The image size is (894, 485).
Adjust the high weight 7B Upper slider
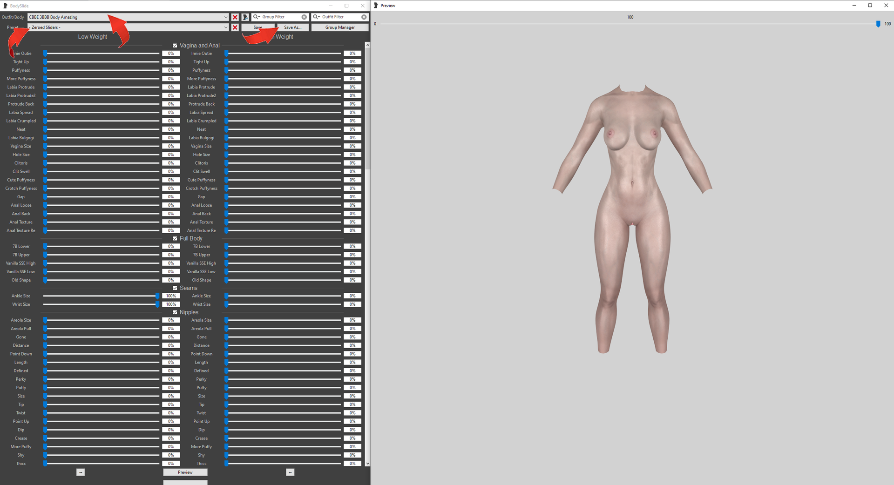(x=283, y=255)
